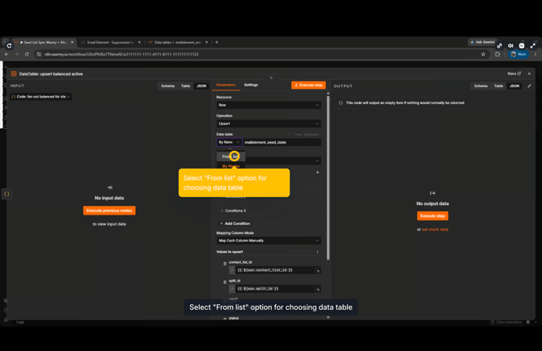Image resolution: width=542 pixels, height=351 pixels.
Task: Click Execute step in the Output panel
Action: 433,215
